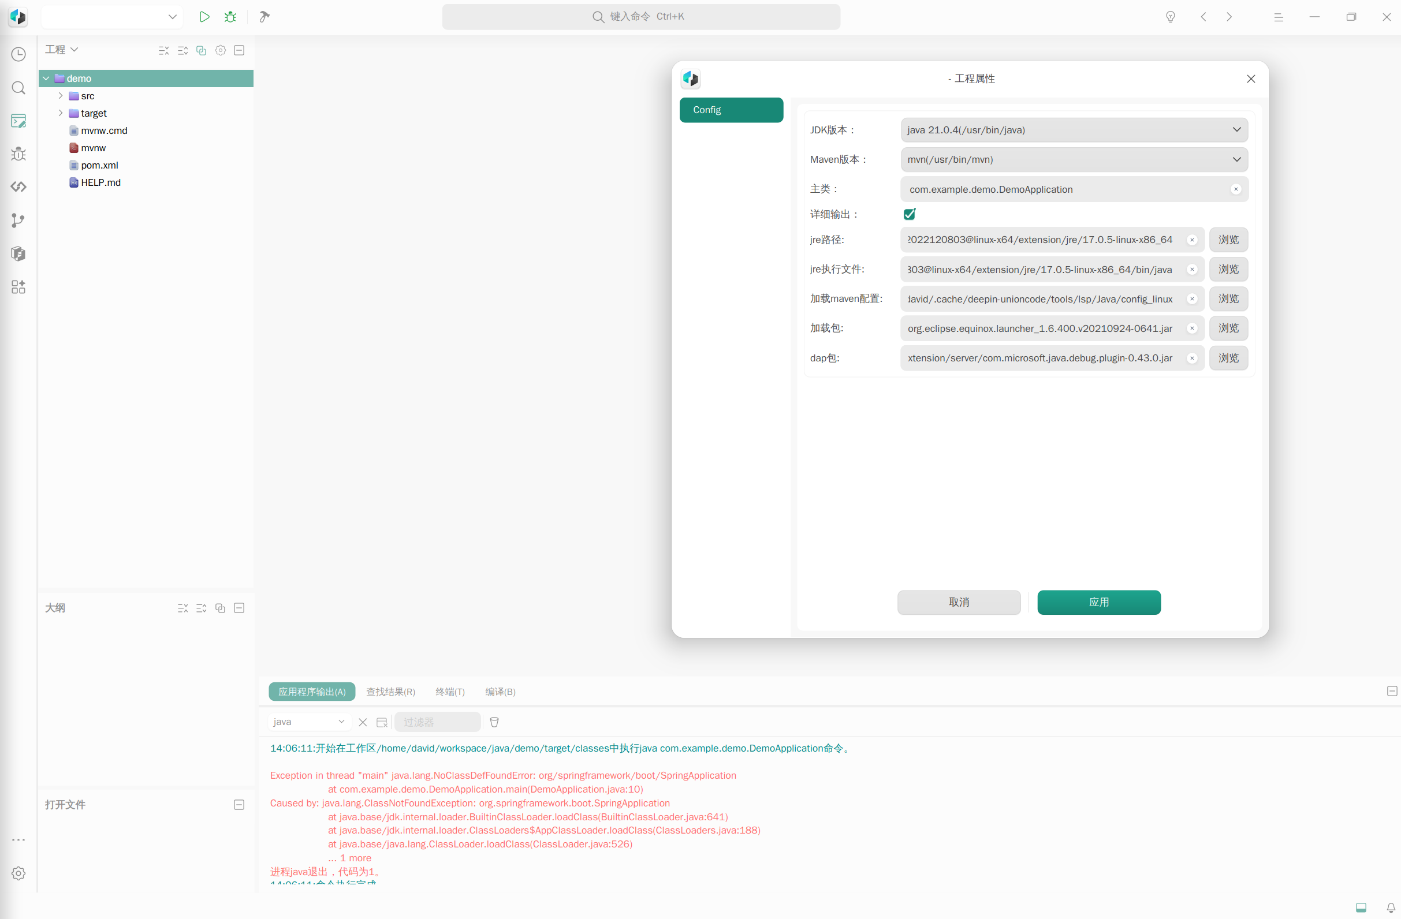Open the git branch sidebar icon
The height and width of the screenshot is (919, 1401).
coord(18,221)
